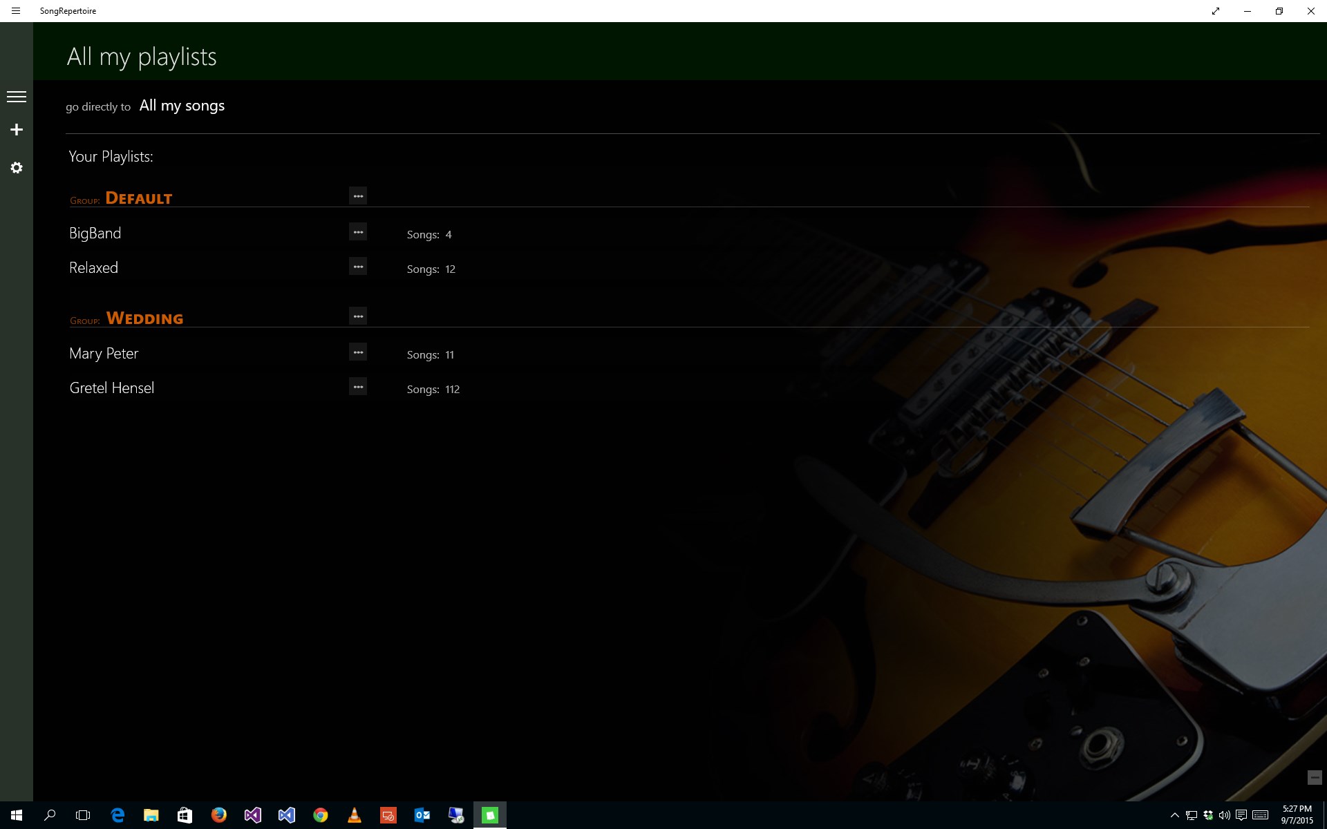Viewport: 1327px width, 829px height.
Task: Open more options for Mary Peter playlist
Action: 357,352
